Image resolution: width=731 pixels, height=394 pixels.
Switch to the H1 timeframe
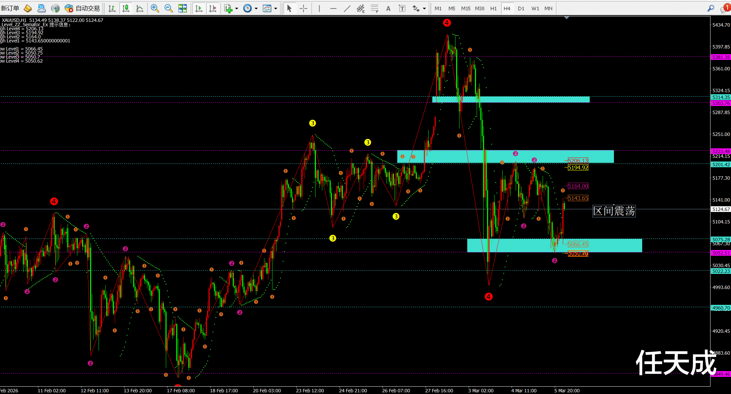(493, 8)
